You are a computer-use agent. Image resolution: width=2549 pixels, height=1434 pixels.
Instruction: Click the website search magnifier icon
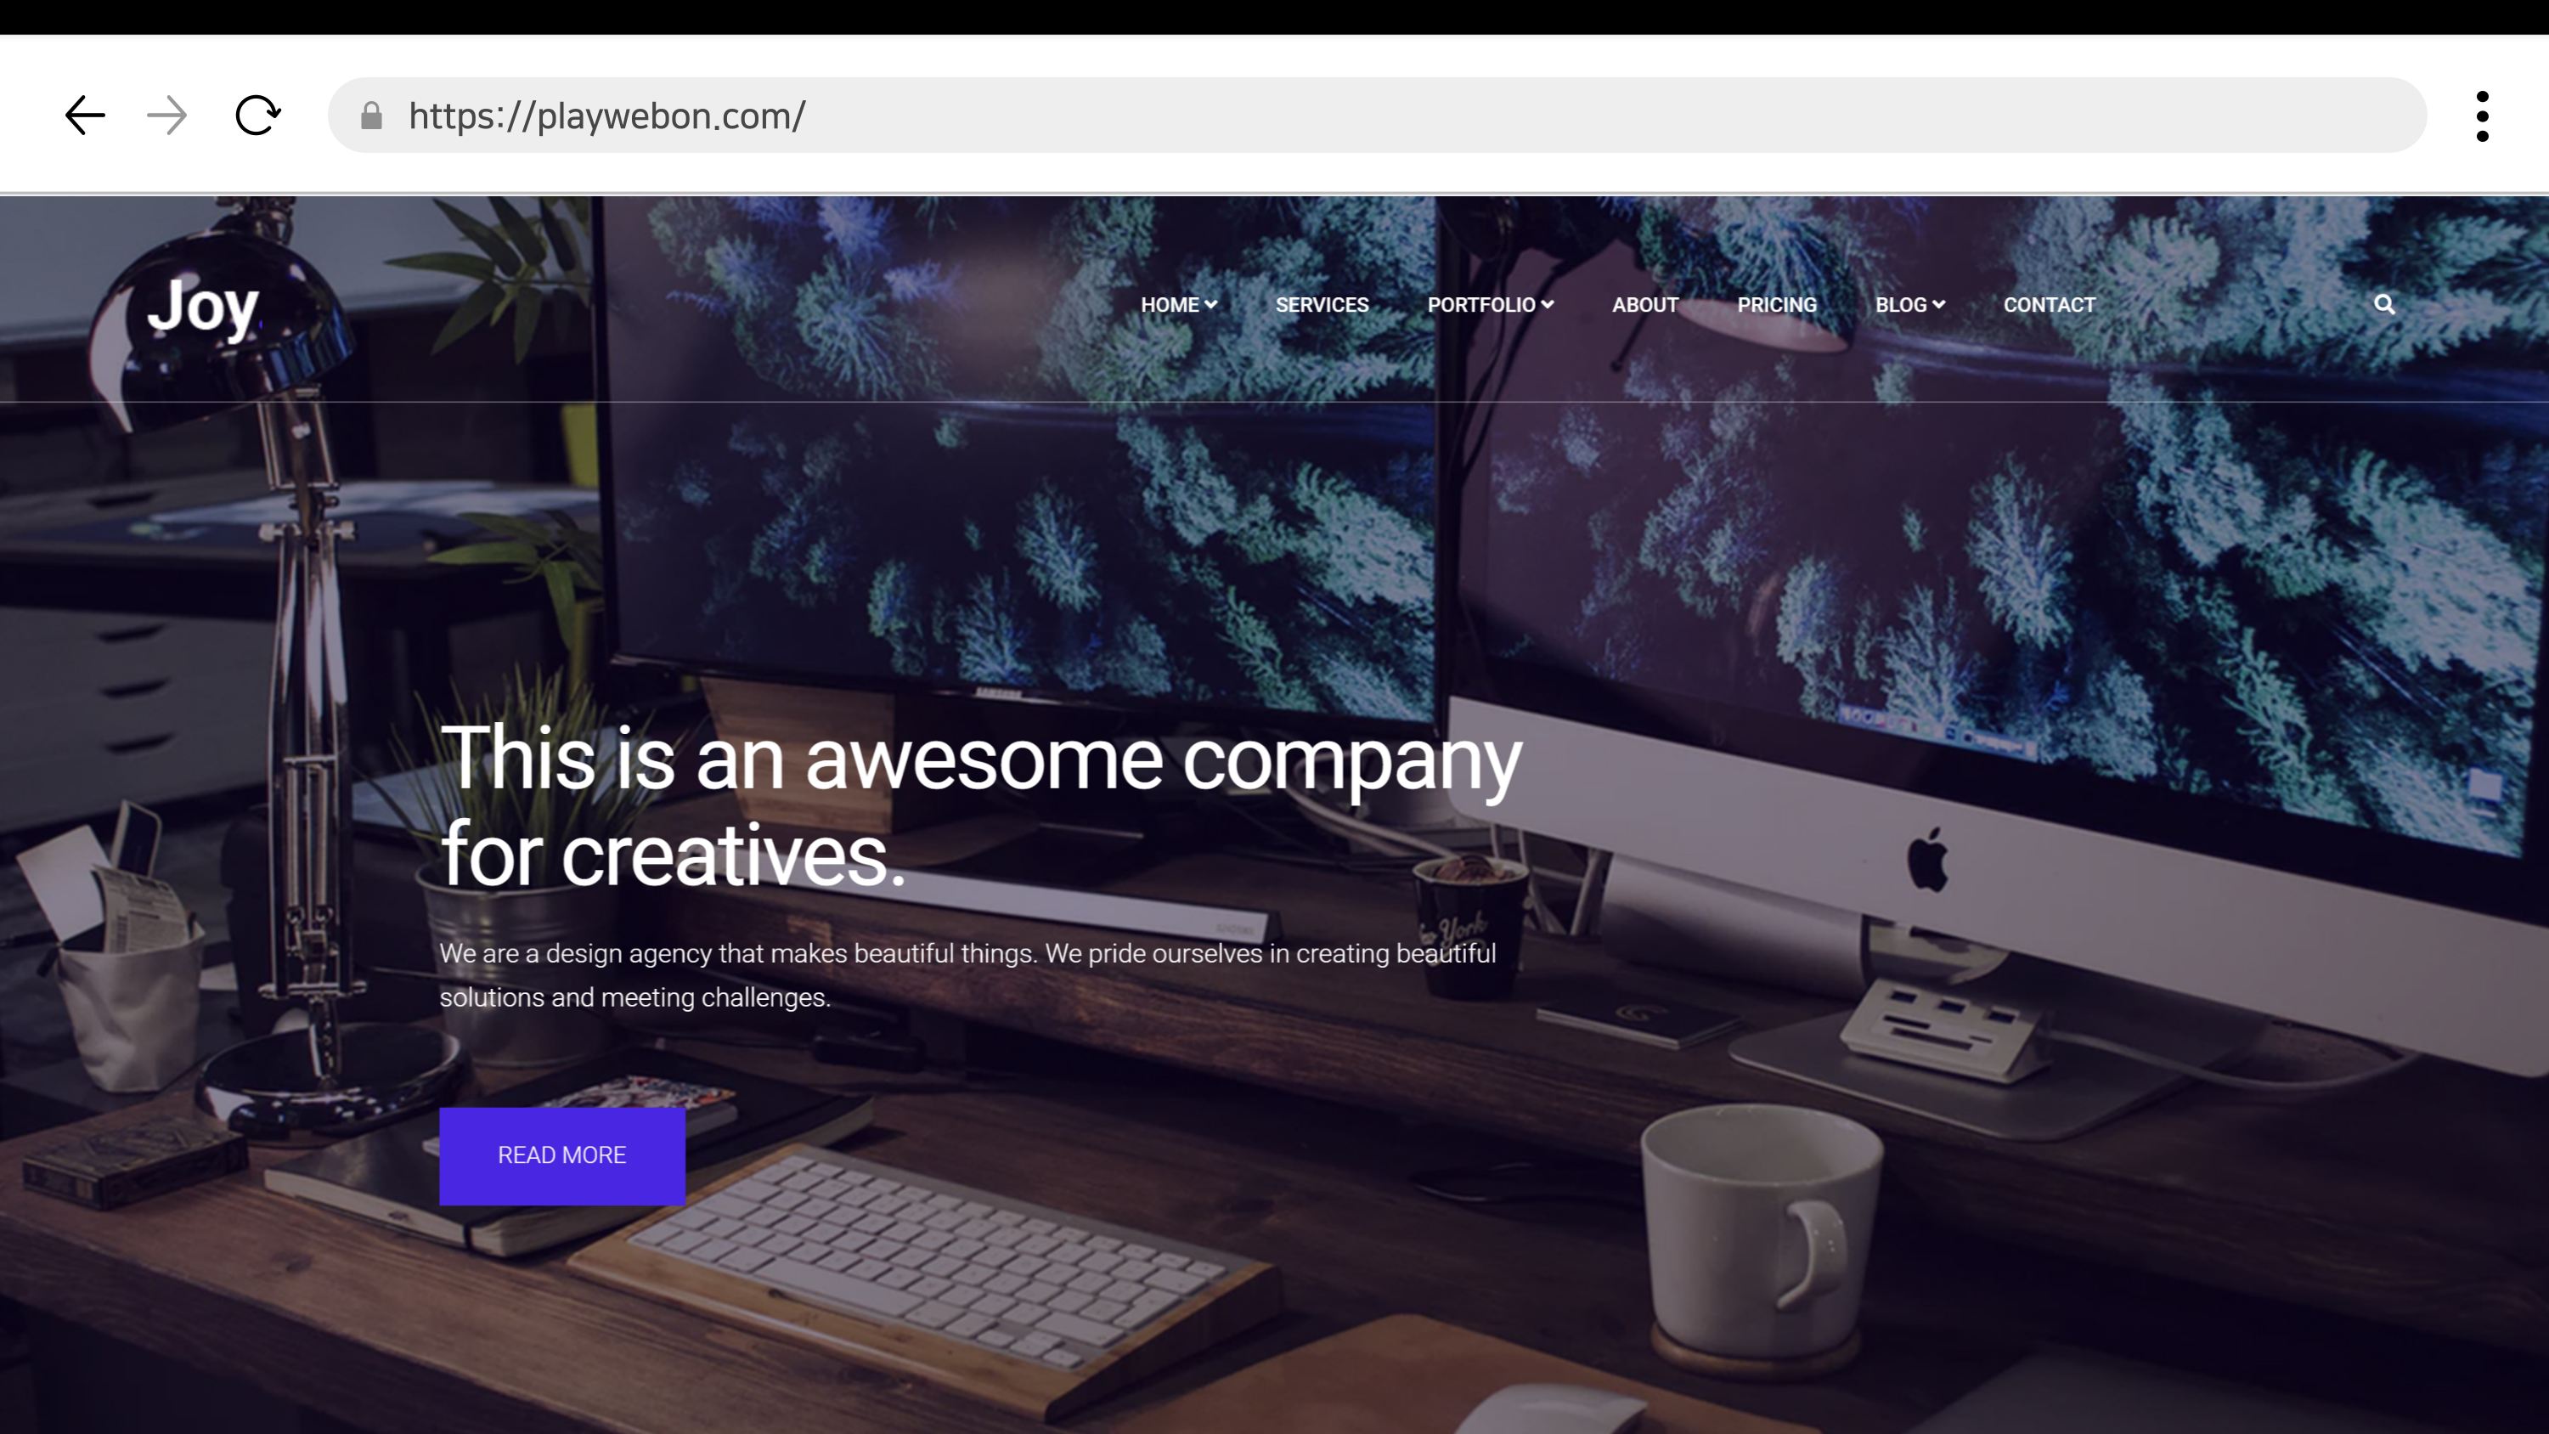(2383, 305)
